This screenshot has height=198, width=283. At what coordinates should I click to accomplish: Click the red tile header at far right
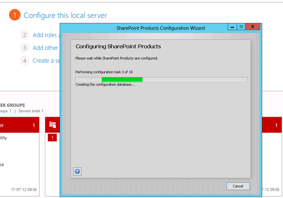click(272, 125)
